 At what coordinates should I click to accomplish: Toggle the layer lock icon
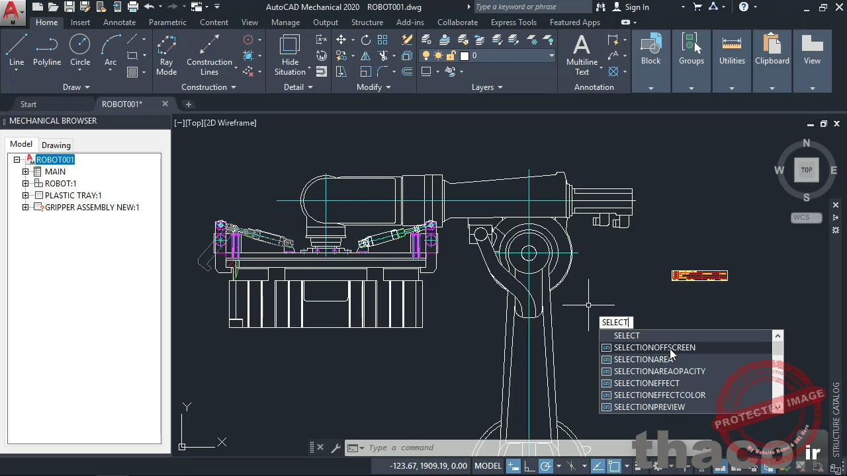pyautogui.click(x=451, y=56)
